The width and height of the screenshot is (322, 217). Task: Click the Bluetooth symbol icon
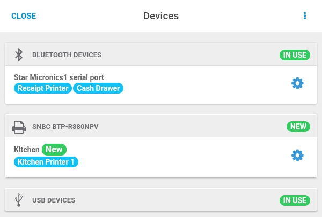pos(19,55)
